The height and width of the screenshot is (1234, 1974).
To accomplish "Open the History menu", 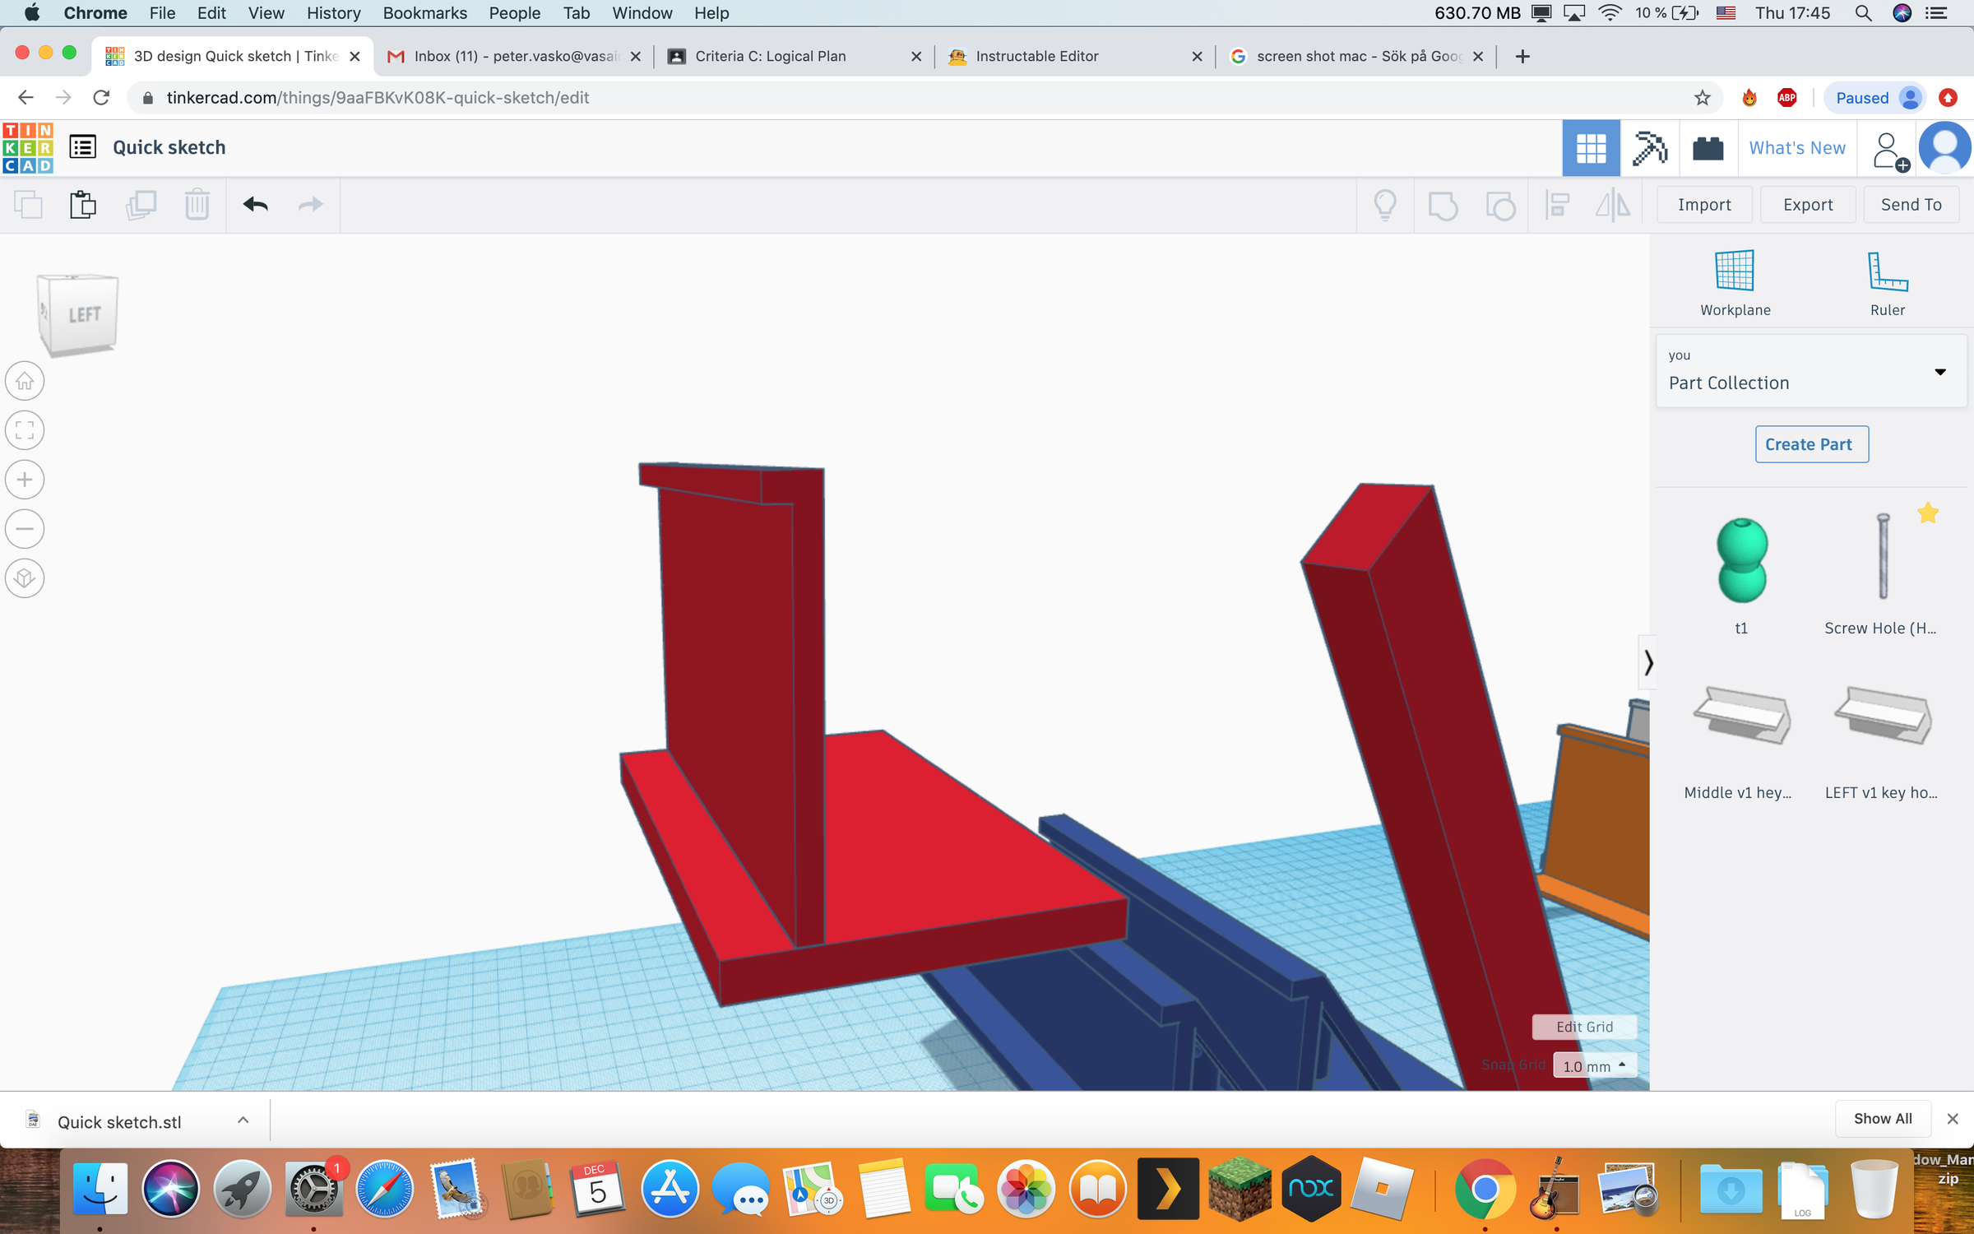I will click(332, 12).
